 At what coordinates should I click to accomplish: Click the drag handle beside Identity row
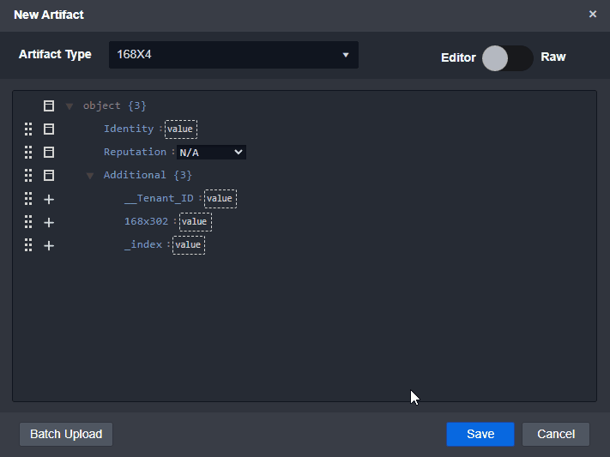point(27,129)
